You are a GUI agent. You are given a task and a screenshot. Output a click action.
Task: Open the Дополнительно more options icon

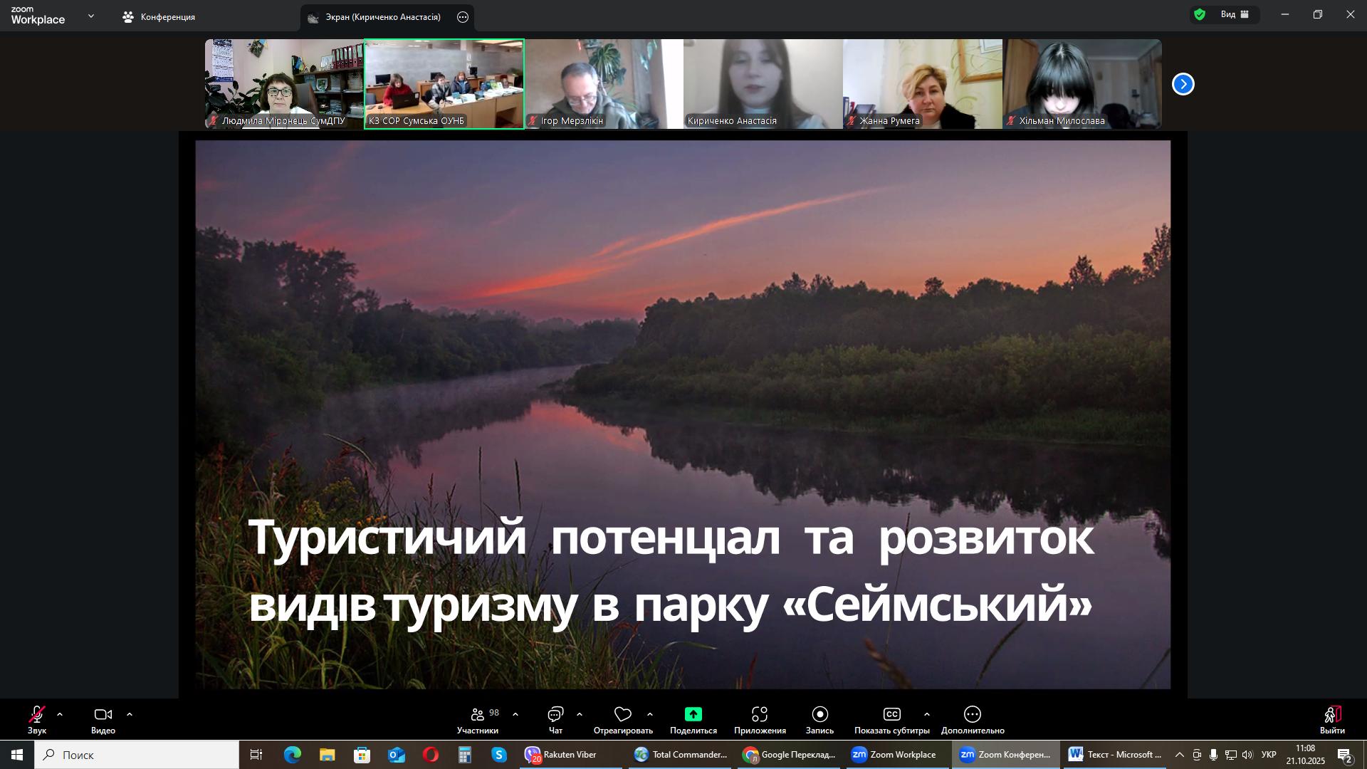click(x=973, y=715)
